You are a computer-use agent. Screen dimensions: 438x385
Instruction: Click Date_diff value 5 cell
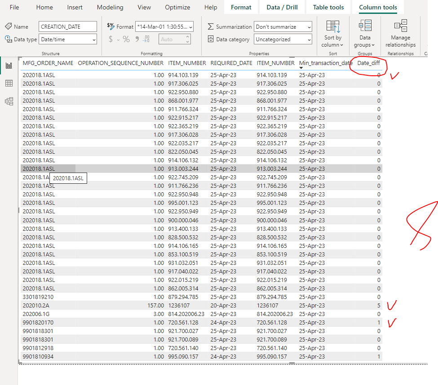click(x=379, y=306)
